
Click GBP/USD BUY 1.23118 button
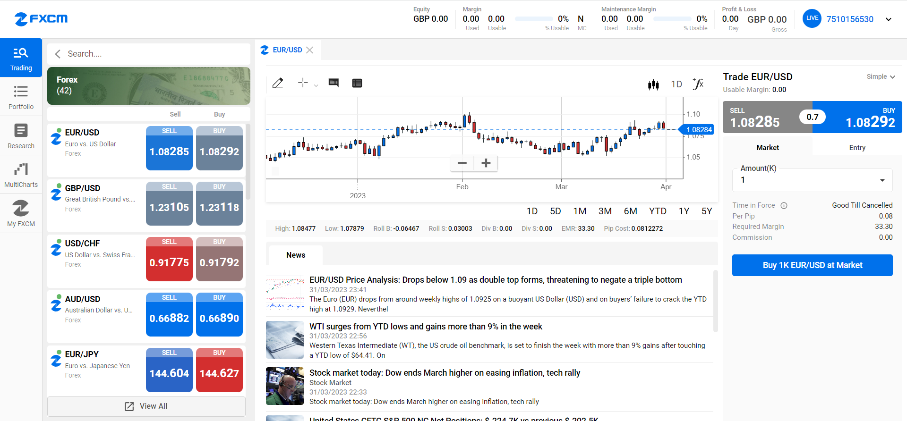coord(219,204)
